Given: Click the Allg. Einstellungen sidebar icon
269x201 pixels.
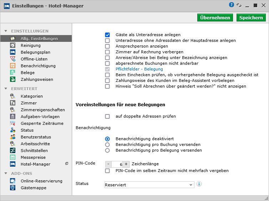Looking at the screenshot, I should pos(13,39).
